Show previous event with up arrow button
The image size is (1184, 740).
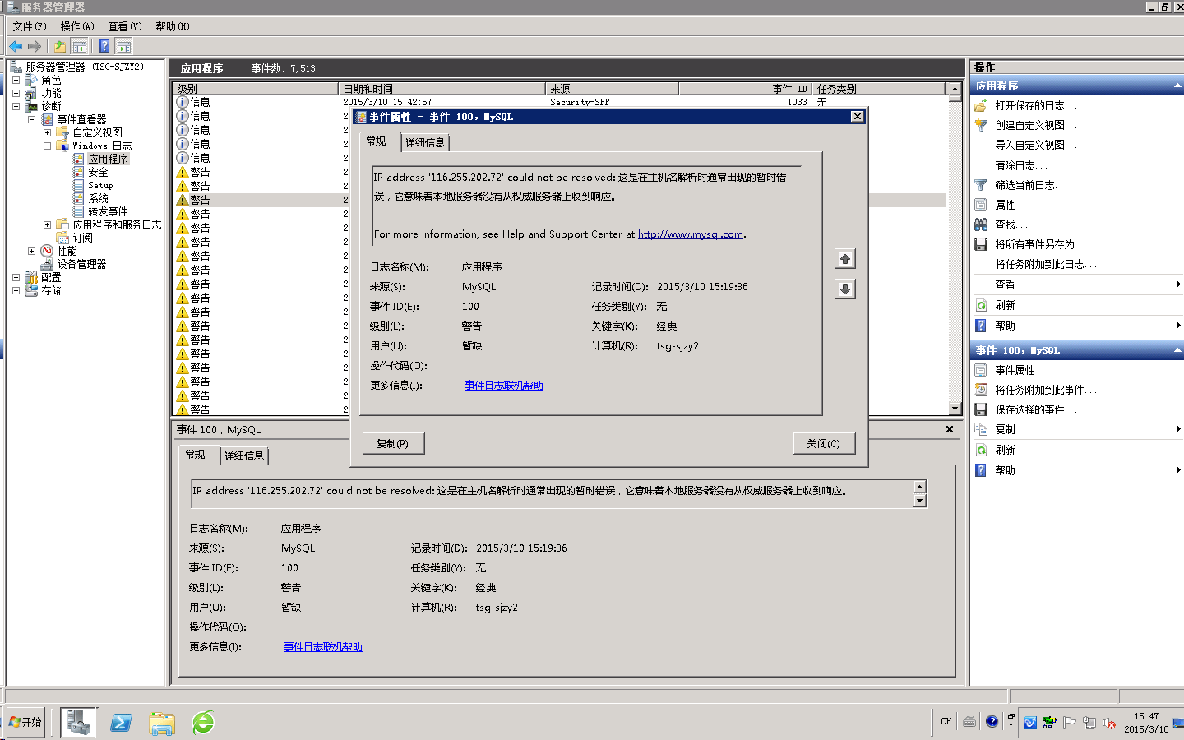844,259
